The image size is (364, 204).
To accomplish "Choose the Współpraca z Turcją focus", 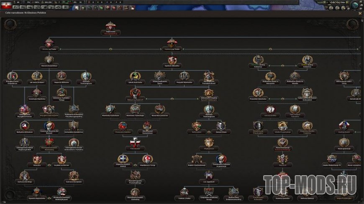I will pyautogui.click(x=147, y=159).
